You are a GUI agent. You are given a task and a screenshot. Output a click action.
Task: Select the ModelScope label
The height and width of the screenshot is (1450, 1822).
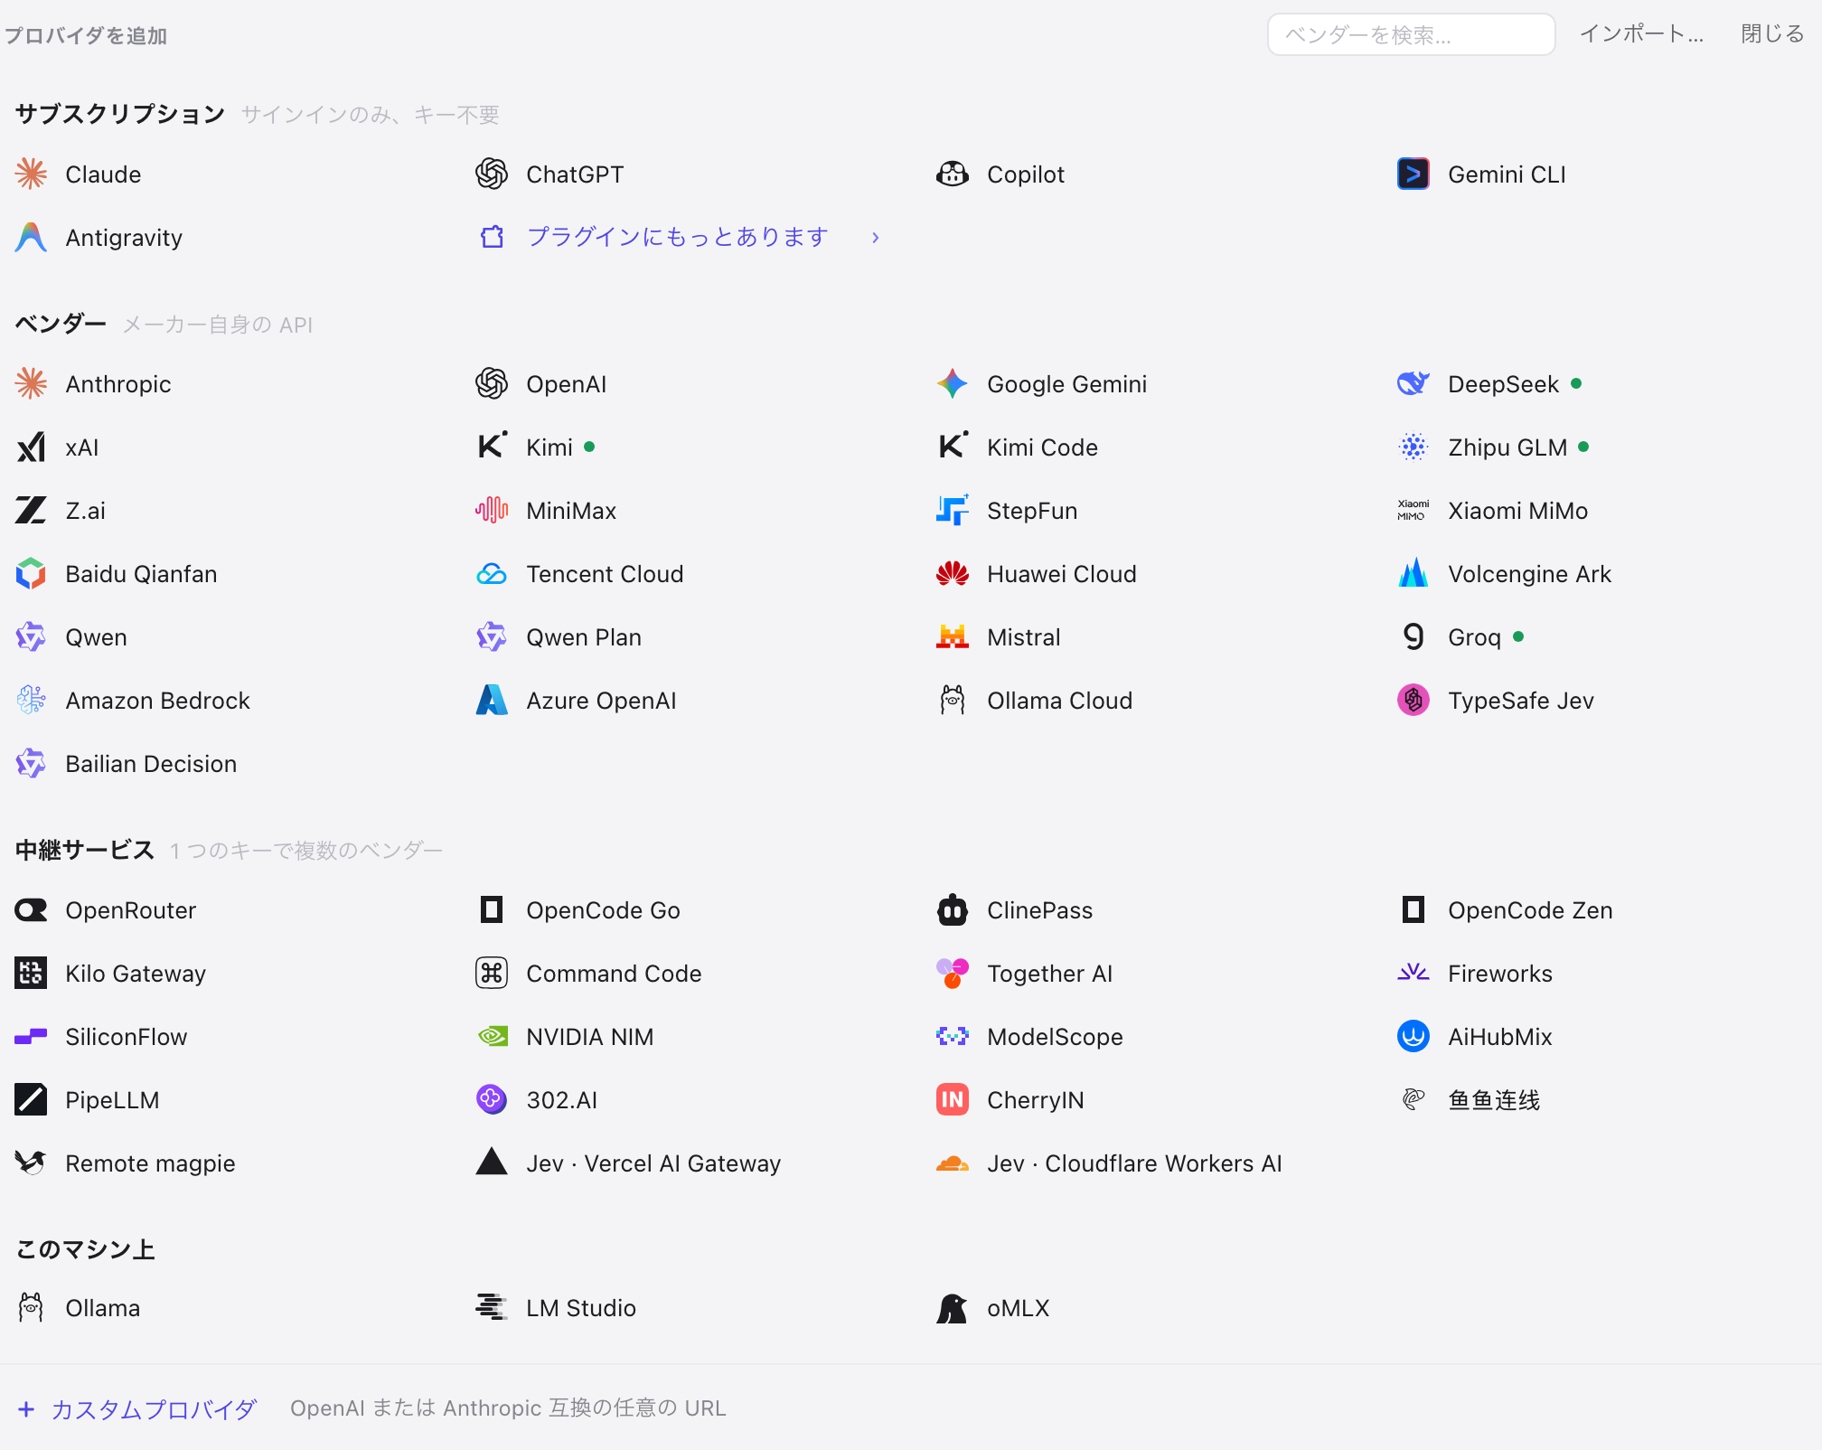[x=1056, y=1037]
